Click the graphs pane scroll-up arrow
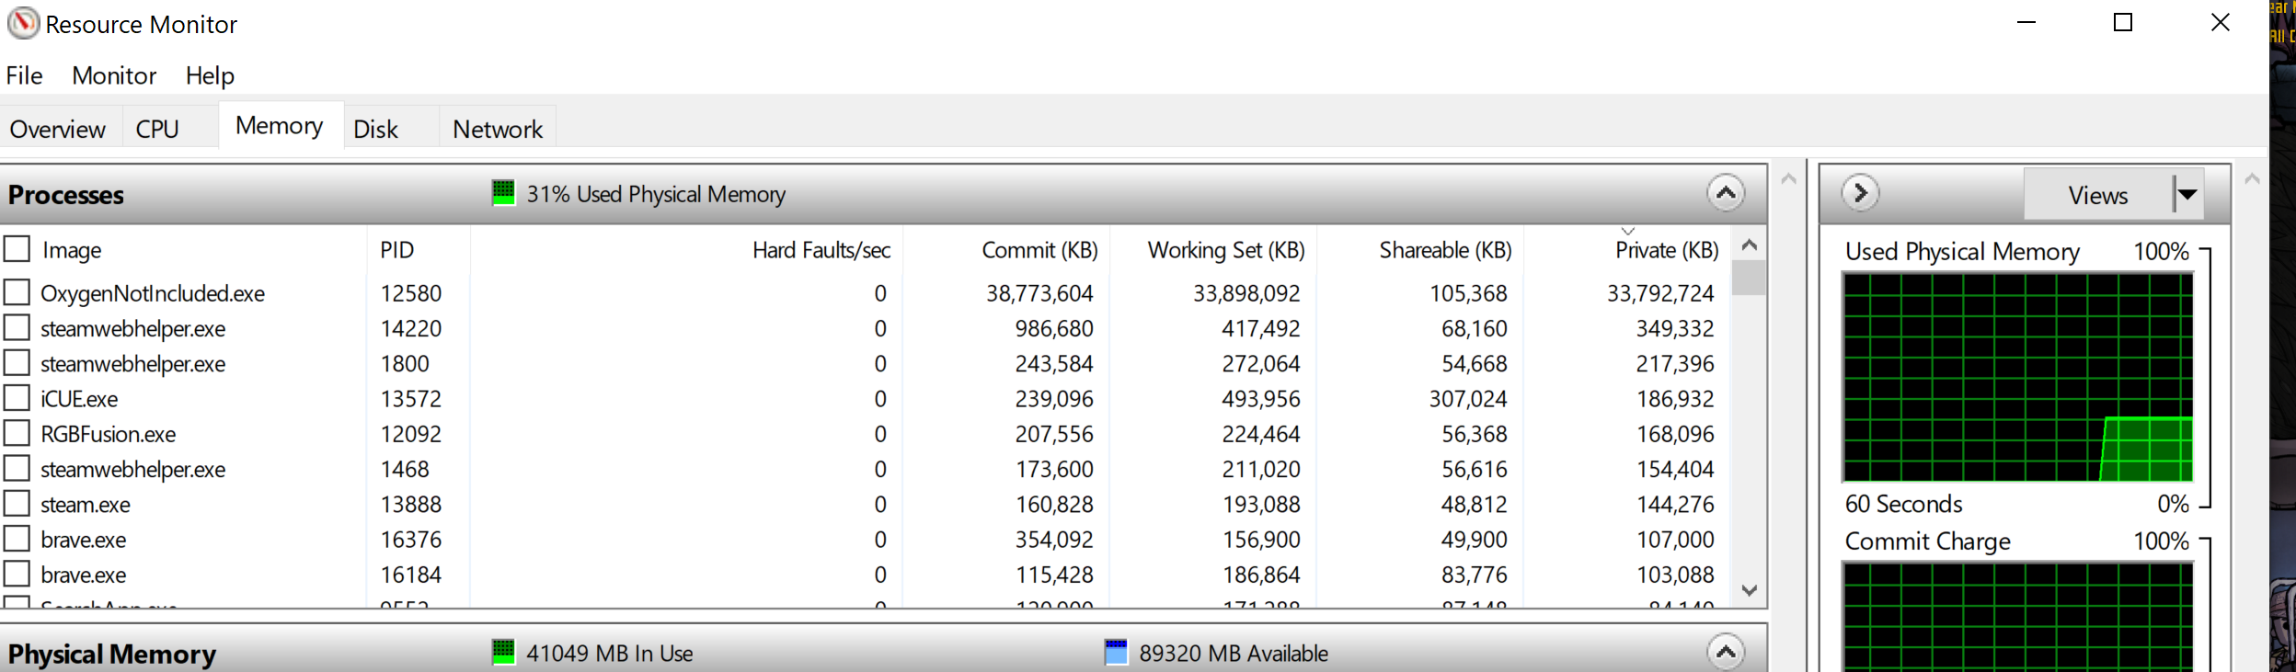2296x672 pixels. coord(2252,178)
